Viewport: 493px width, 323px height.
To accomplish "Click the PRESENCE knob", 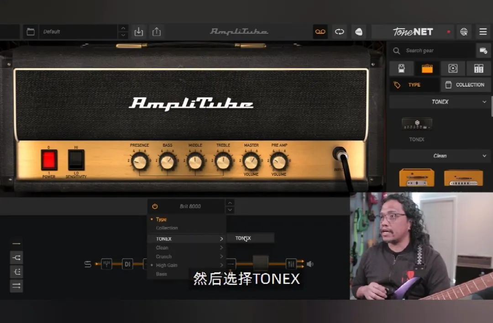I will click(x=140, y=162).
